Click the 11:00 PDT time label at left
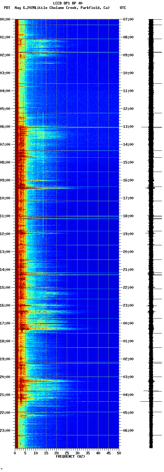 (5, 216)
